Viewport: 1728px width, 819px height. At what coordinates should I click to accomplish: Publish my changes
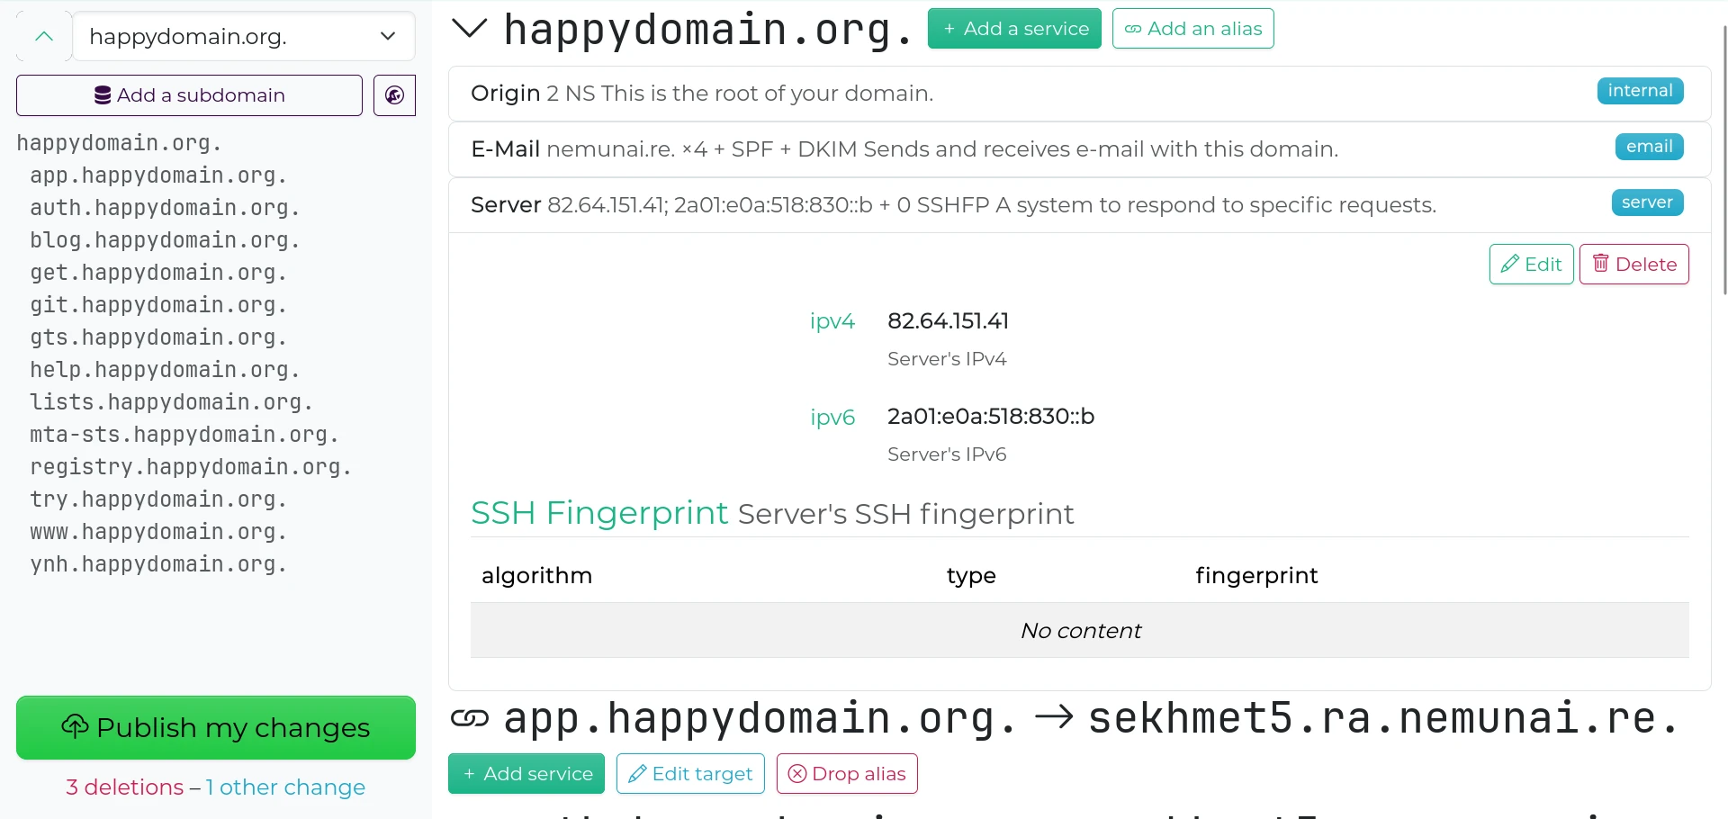click(216, 727)
